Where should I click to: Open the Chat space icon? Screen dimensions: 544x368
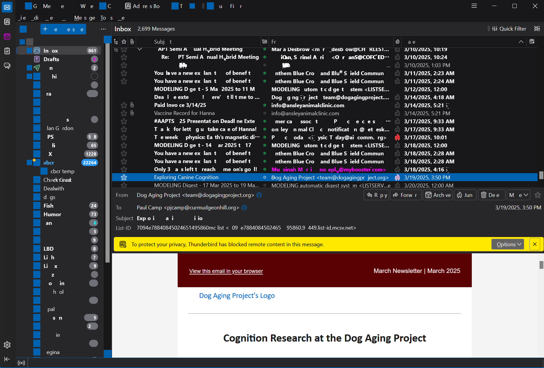(x=7, y=66)
